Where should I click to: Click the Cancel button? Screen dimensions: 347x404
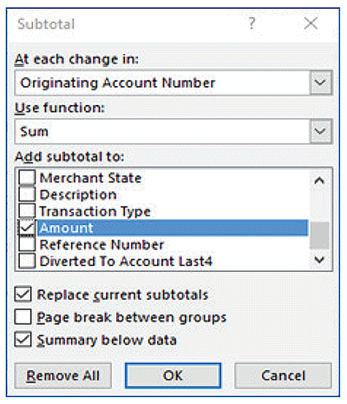click(x=283, y=375)
